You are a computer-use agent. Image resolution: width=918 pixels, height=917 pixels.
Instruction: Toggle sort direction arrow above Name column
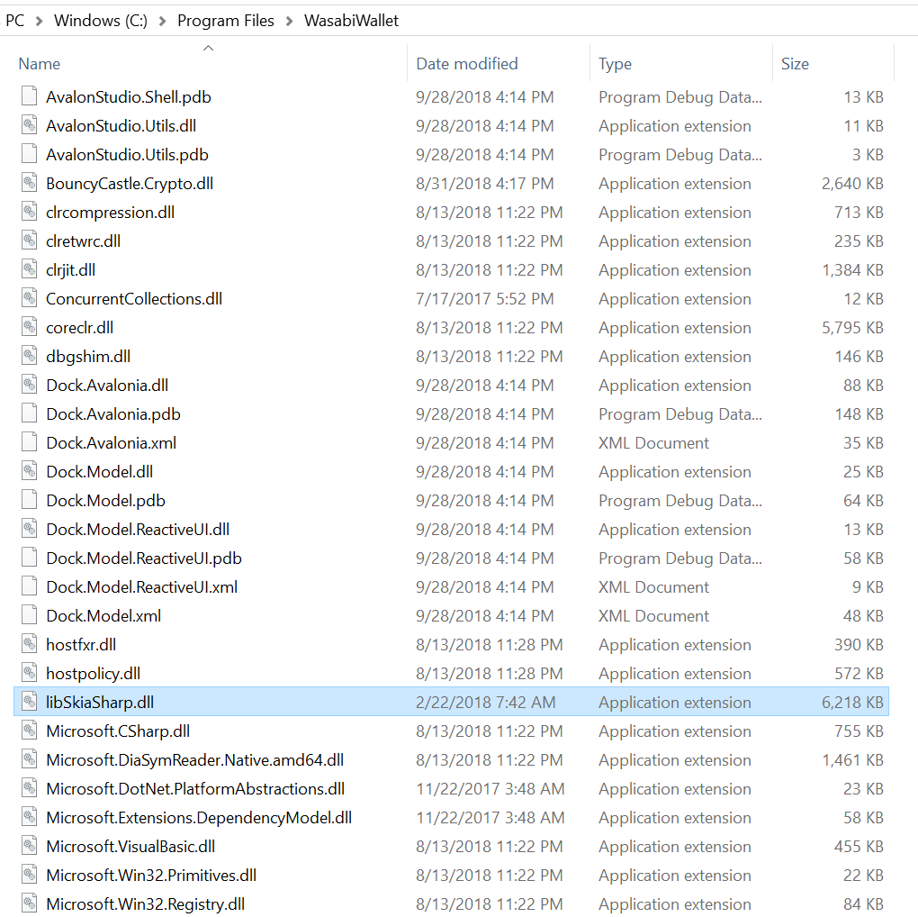(x=208, y=48)
